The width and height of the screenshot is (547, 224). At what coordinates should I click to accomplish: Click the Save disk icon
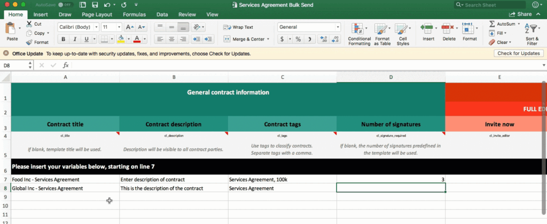(x=95, y=5)
